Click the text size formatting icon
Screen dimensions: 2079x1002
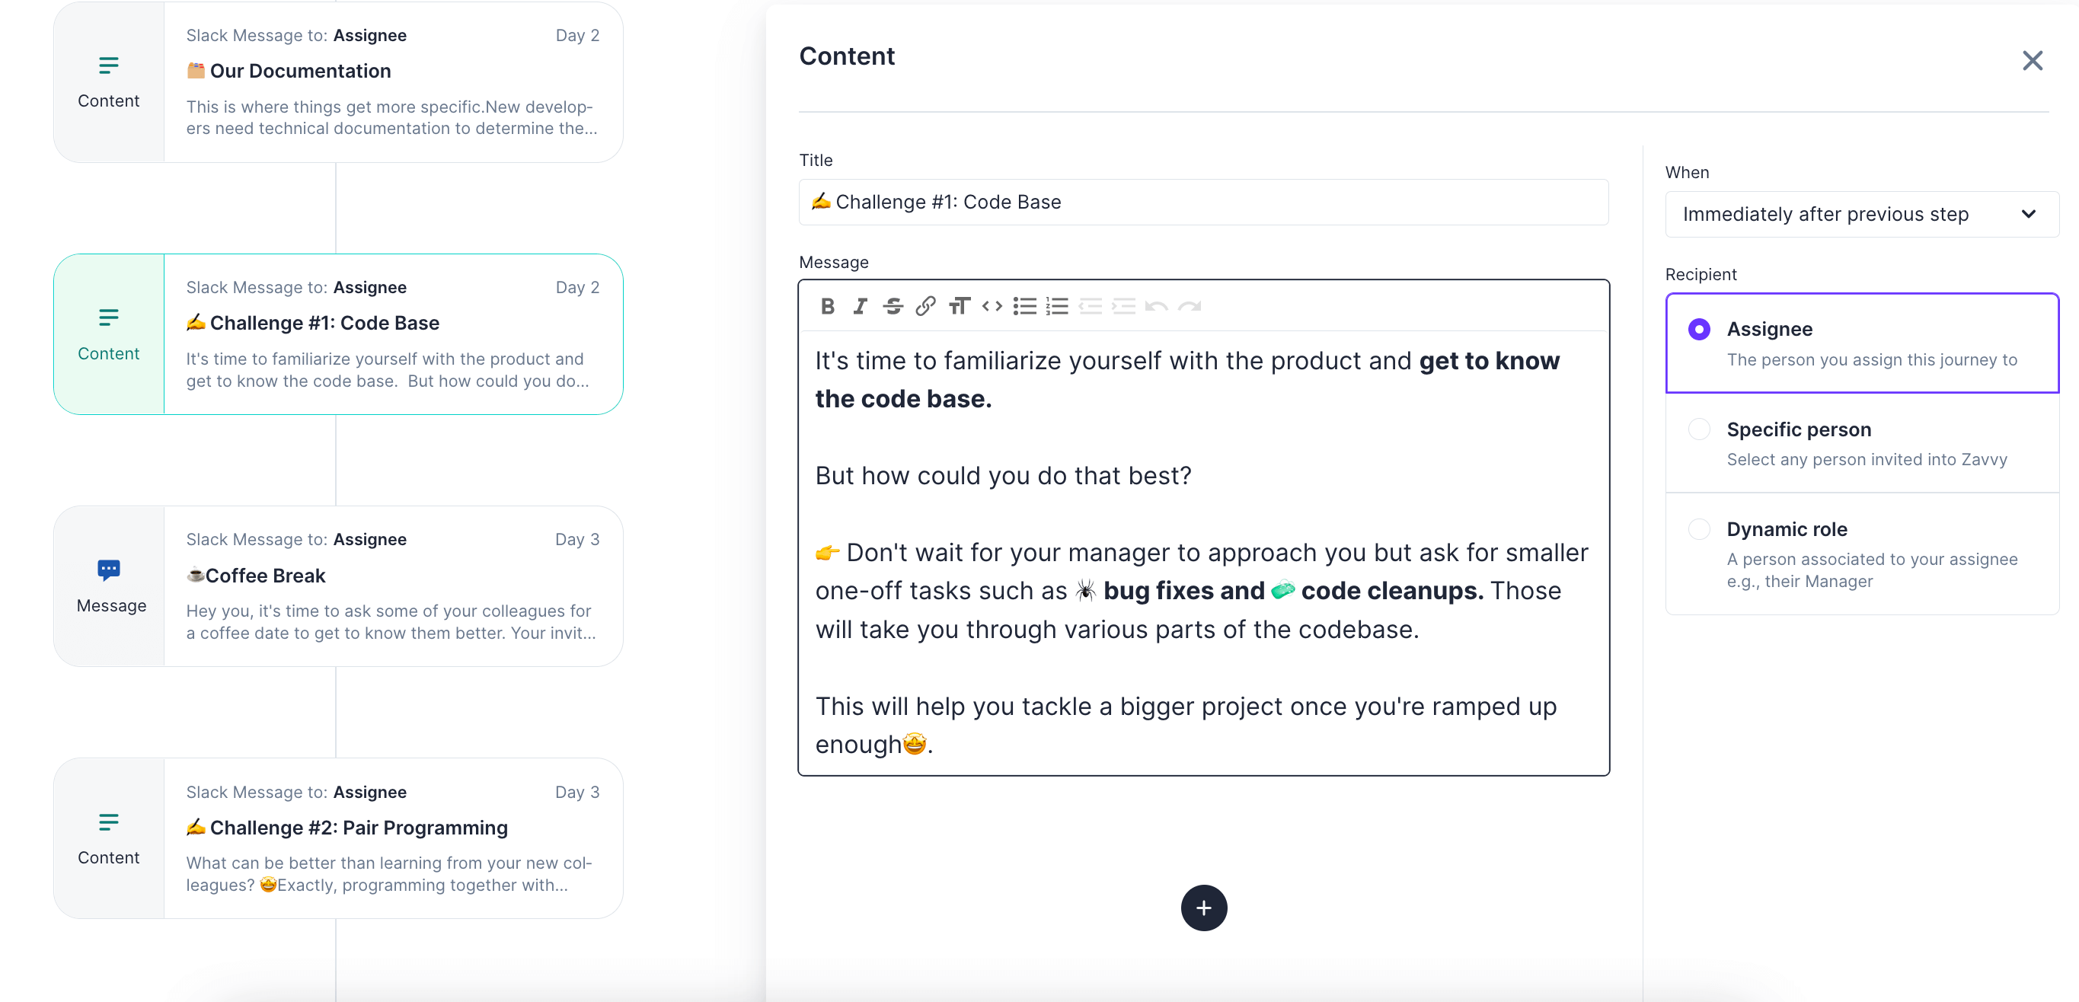point(959,307)
